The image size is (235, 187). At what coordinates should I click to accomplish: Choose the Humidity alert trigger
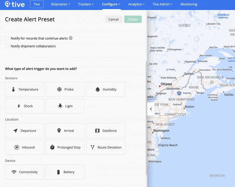tap(105, 89)
